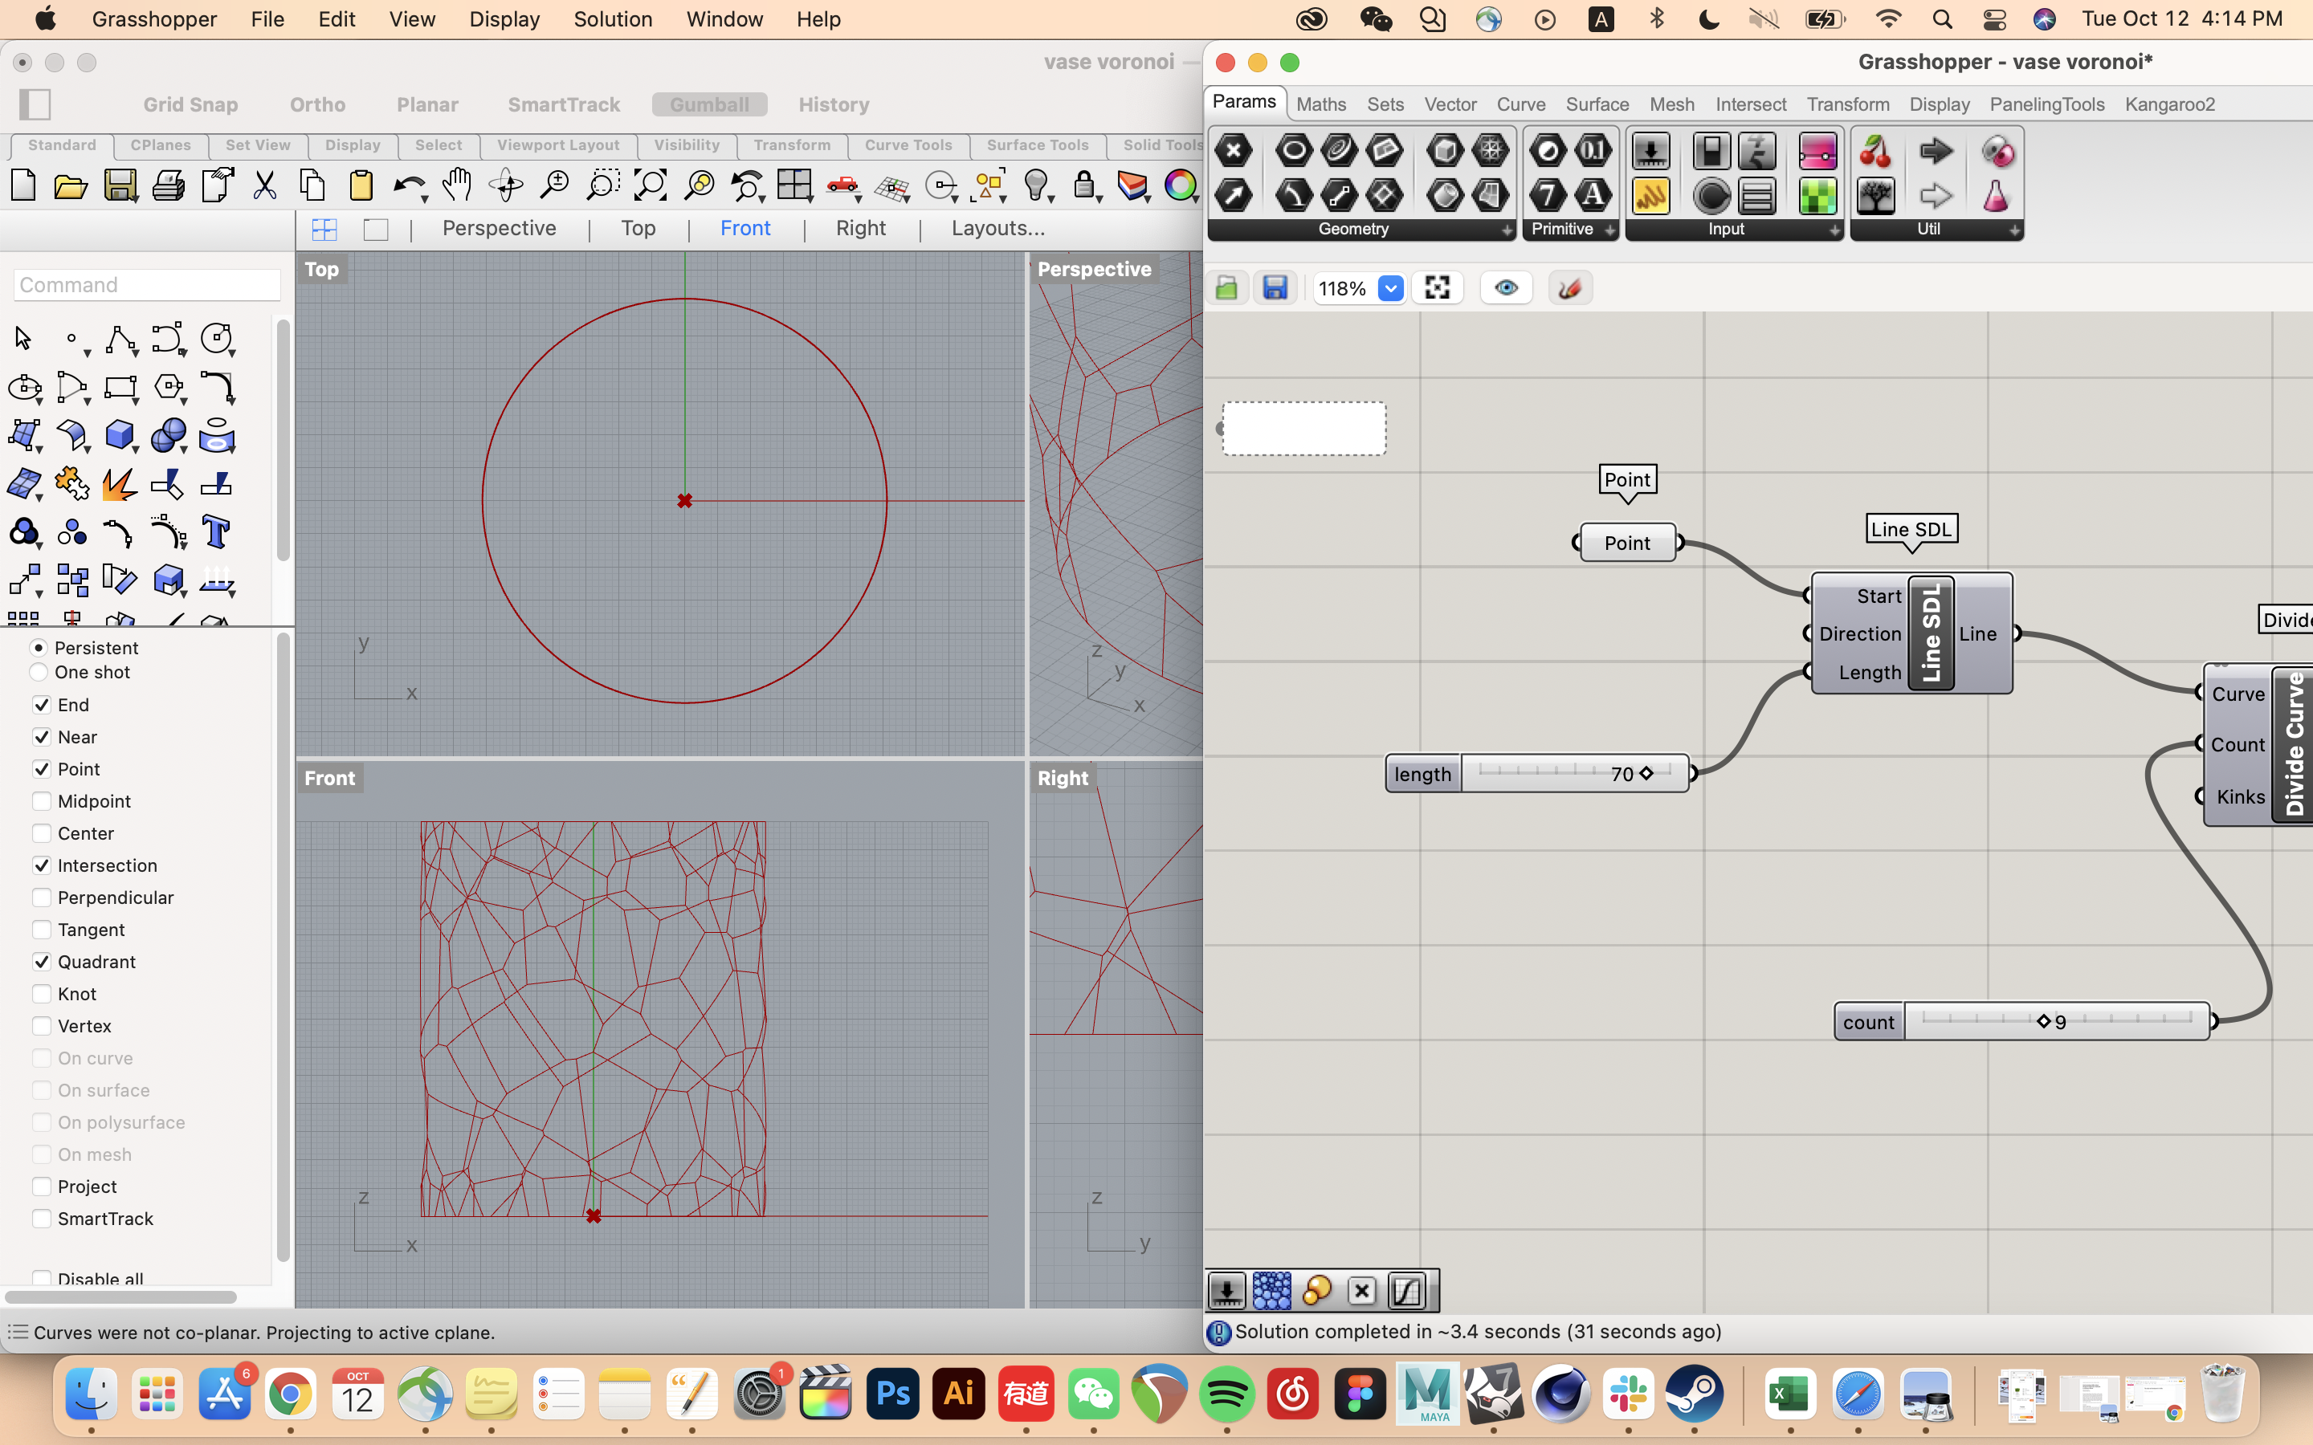
Task: Click the Intersect panel icon in toolbar
Action: 1750,104
